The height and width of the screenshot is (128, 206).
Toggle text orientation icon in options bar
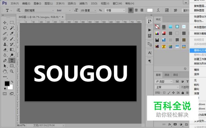pyautogui.click(x=18, y=10)
